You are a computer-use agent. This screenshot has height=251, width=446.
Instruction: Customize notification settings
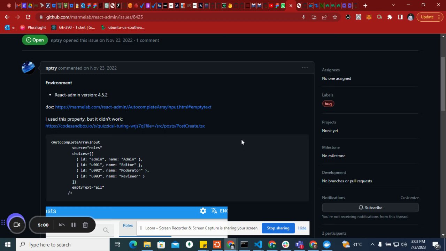click(409, 198)
